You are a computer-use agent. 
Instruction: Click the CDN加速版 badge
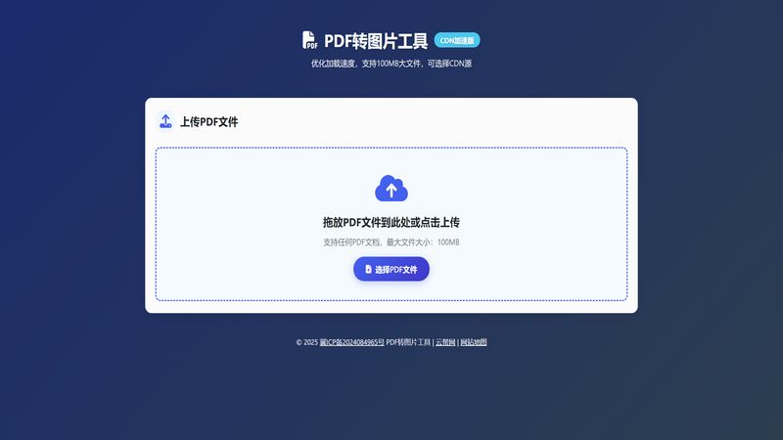point(457,40)
